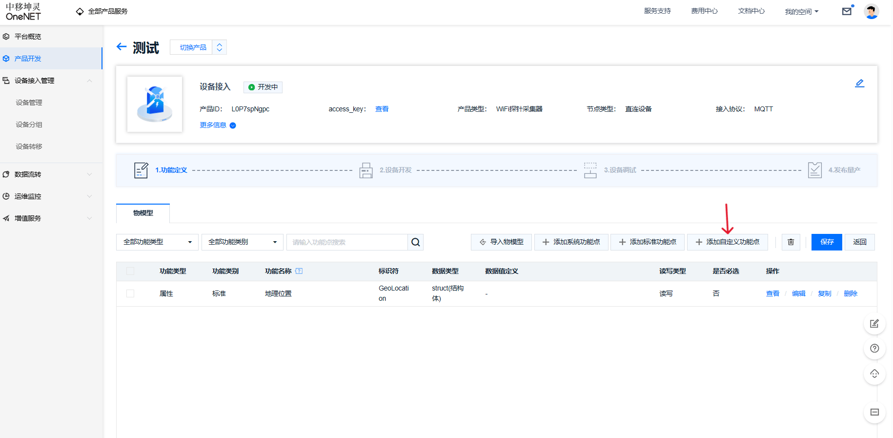This screenshot has width=893, height=438.
Task: Open the user avatar menu
Action: click(x=872, y=11)
